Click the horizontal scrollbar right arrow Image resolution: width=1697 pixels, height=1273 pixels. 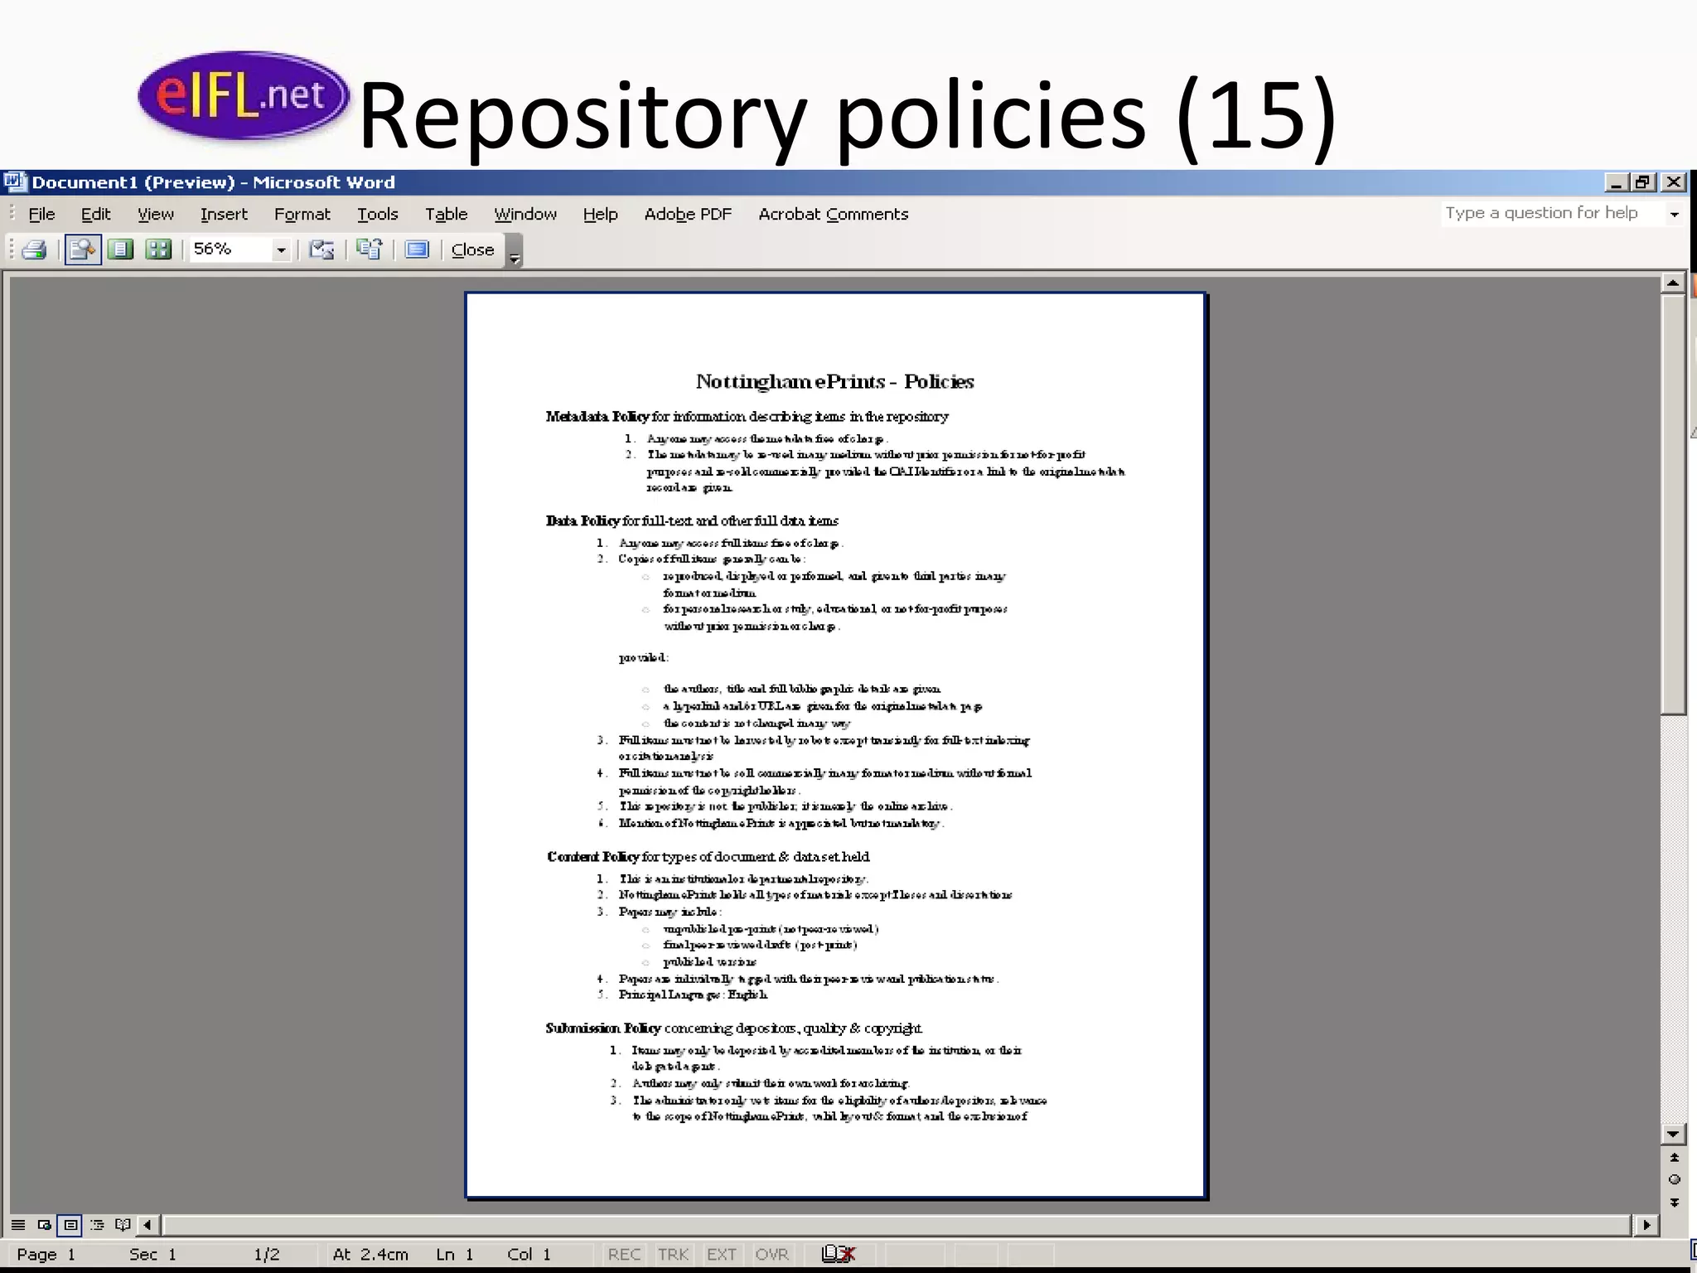pos(1646,1224)
